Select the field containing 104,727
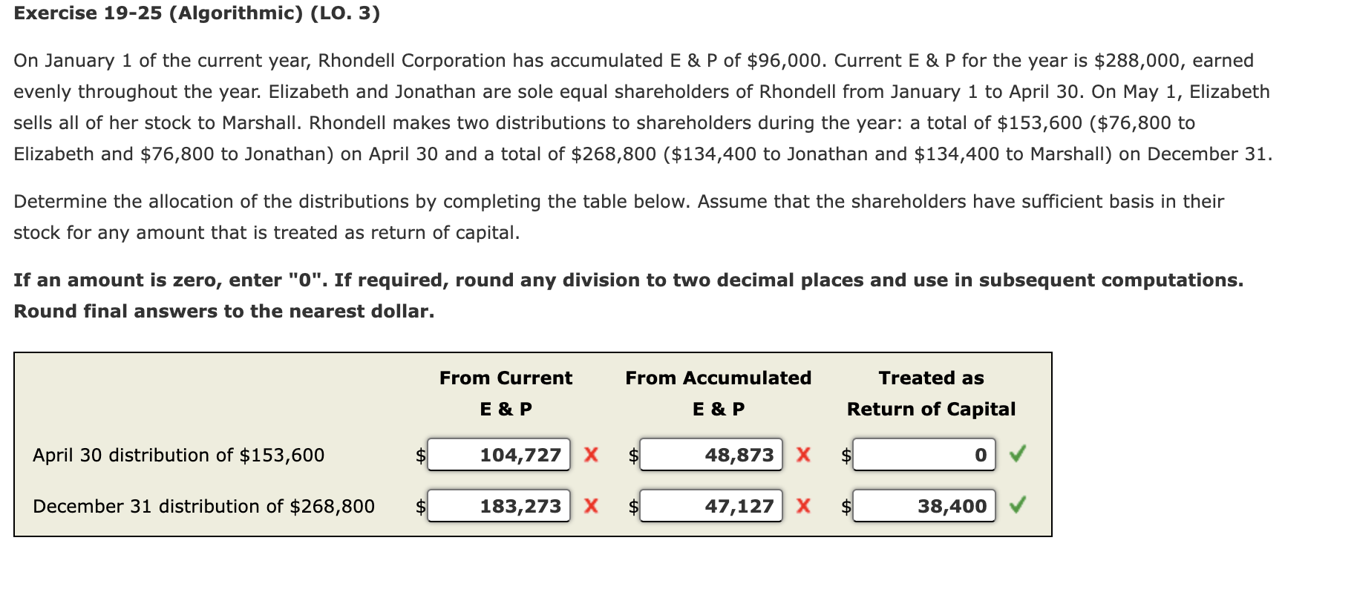Screen dimensions: 1357x595 498,456
